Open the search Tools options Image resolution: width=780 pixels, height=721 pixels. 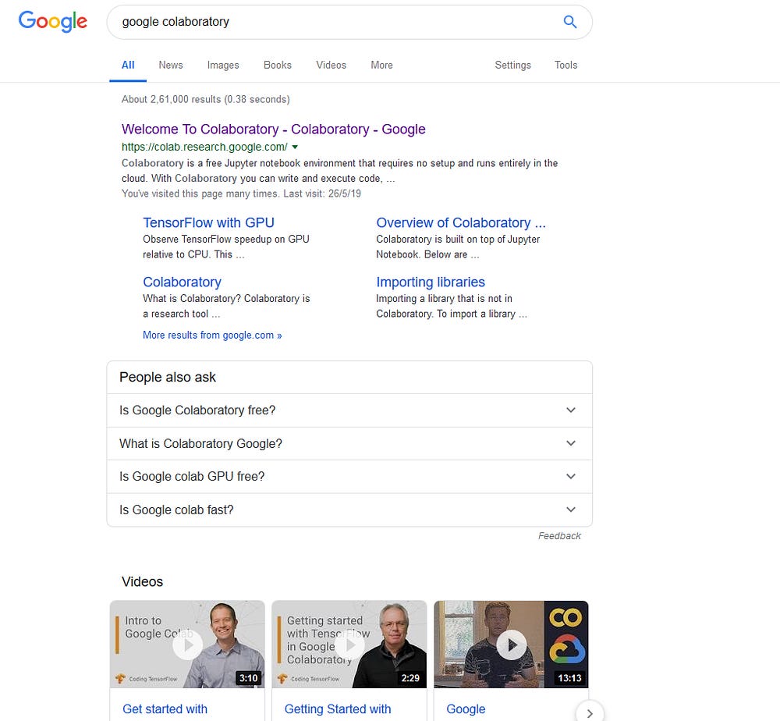point(565,65)
